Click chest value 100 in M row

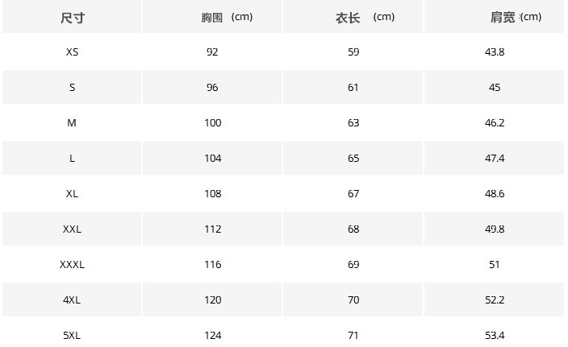212,122
